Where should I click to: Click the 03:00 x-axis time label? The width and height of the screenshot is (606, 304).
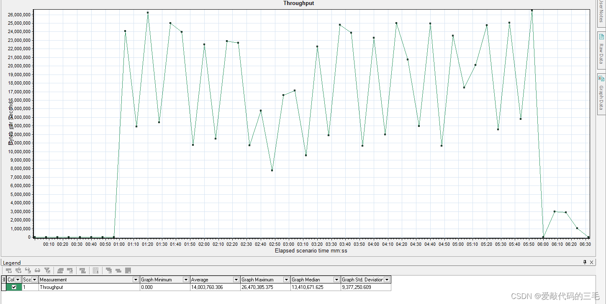point(289,244)
